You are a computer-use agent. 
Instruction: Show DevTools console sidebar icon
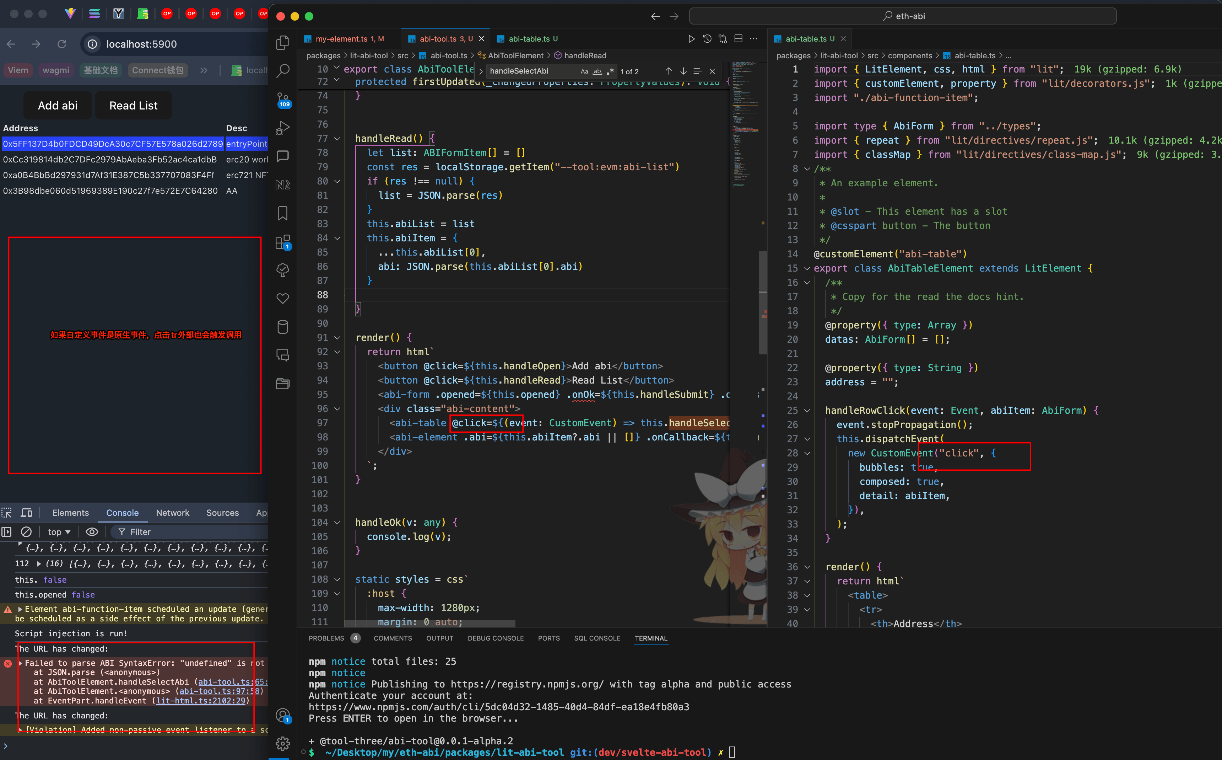pyautogui.click(x=7, y=532)
